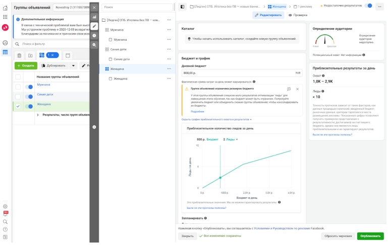Open the dropdown arrow next to Дублировать
Screen dimensions: 388x245
pyautogui.click(x=73, y=65)
